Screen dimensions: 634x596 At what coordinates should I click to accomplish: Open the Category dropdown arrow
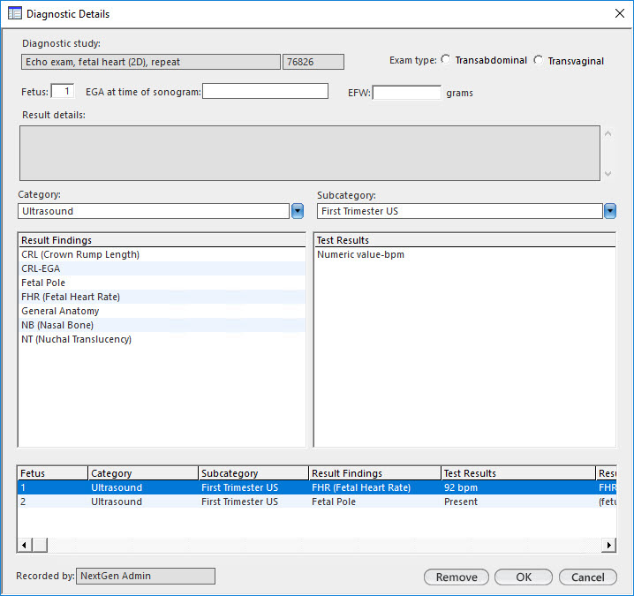[298, 211]
